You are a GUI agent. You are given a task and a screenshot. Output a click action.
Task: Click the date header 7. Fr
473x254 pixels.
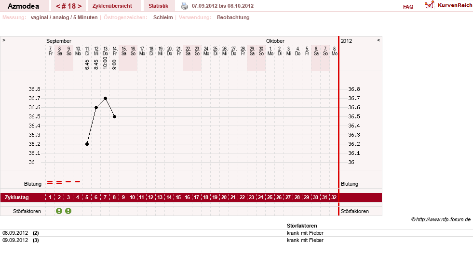[x=50, y=51]
